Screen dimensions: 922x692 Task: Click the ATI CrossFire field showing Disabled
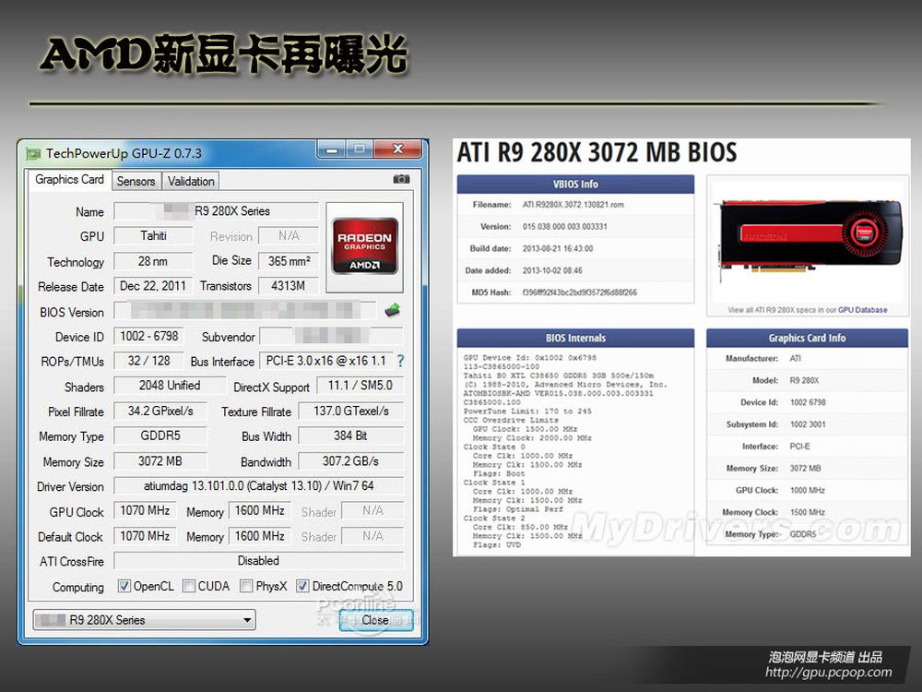259,561
